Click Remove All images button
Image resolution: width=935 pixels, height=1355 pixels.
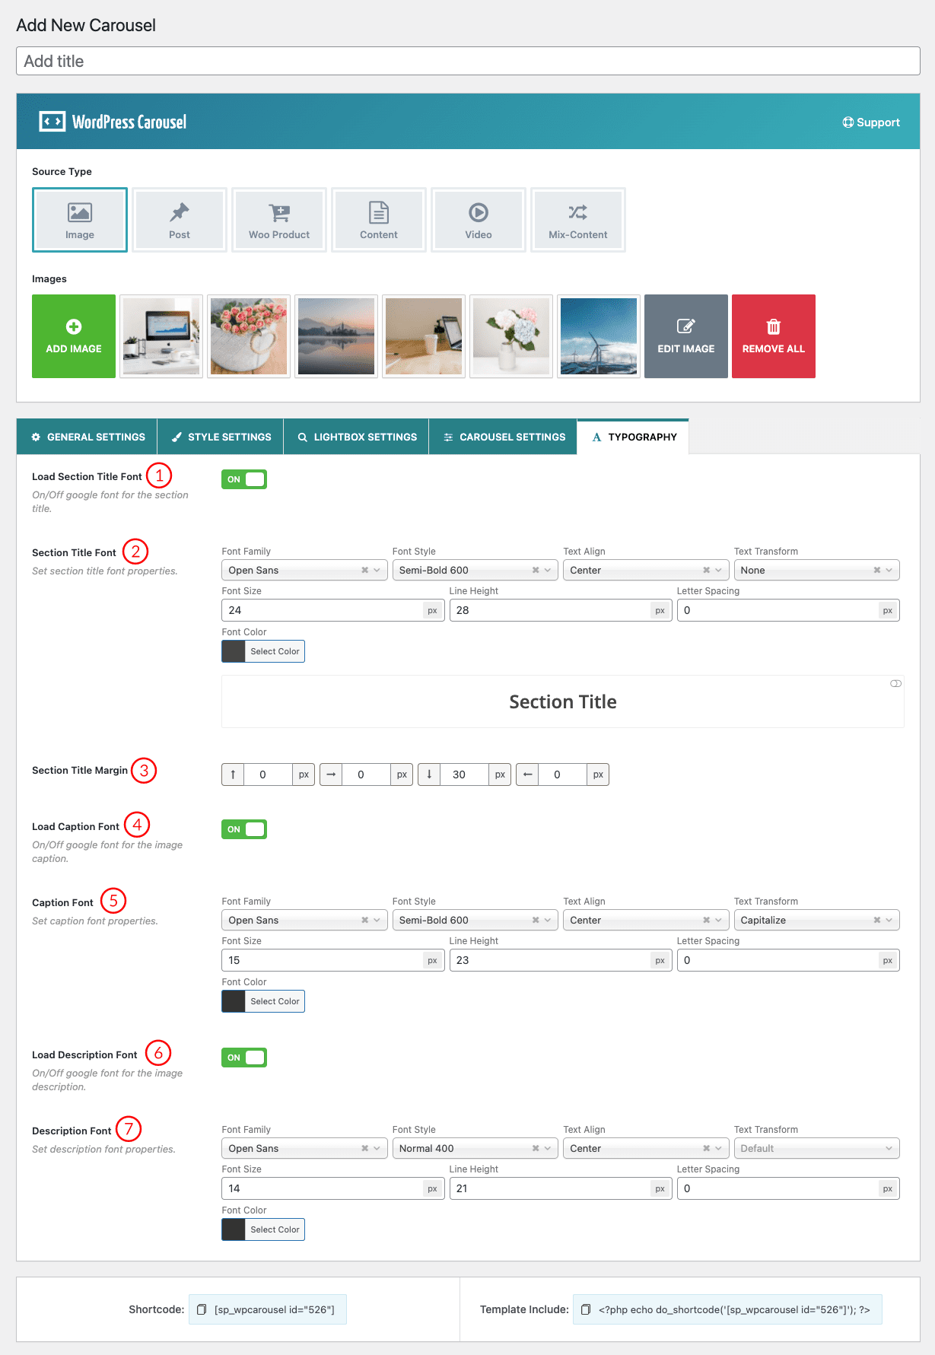[x=774, y=336]
